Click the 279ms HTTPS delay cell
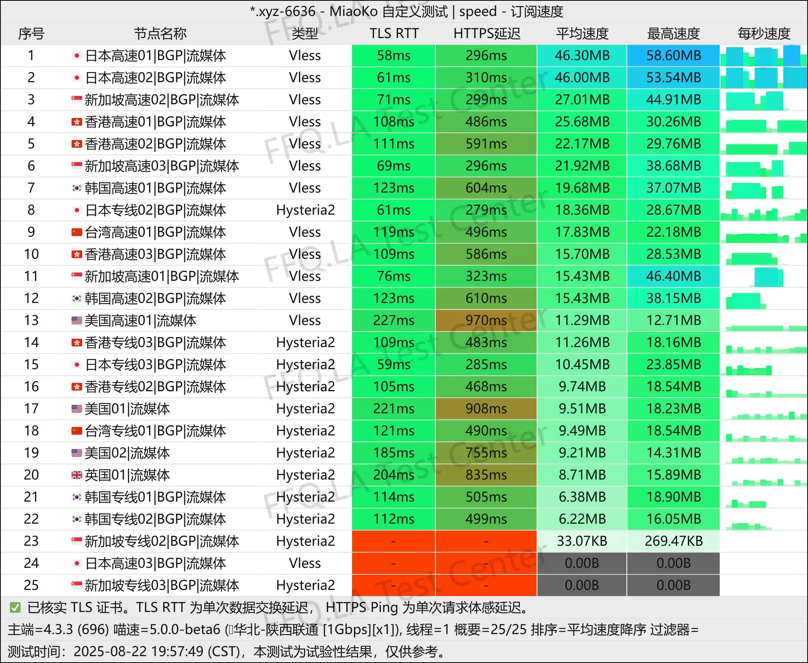The height and width of the screenshot is (663, 808). tap(486, 210)
